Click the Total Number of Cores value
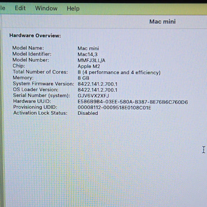 pyautogui.click(x=119, y=73)
